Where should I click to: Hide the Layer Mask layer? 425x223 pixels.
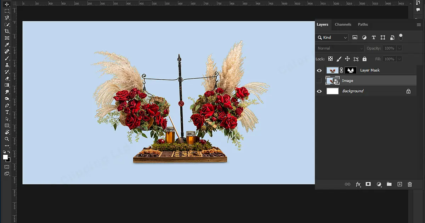(x=319, y=70)
